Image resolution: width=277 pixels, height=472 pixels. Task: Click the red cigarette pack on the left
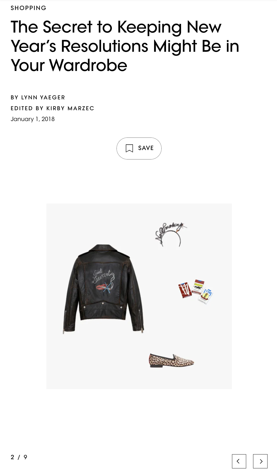point(185,290)
